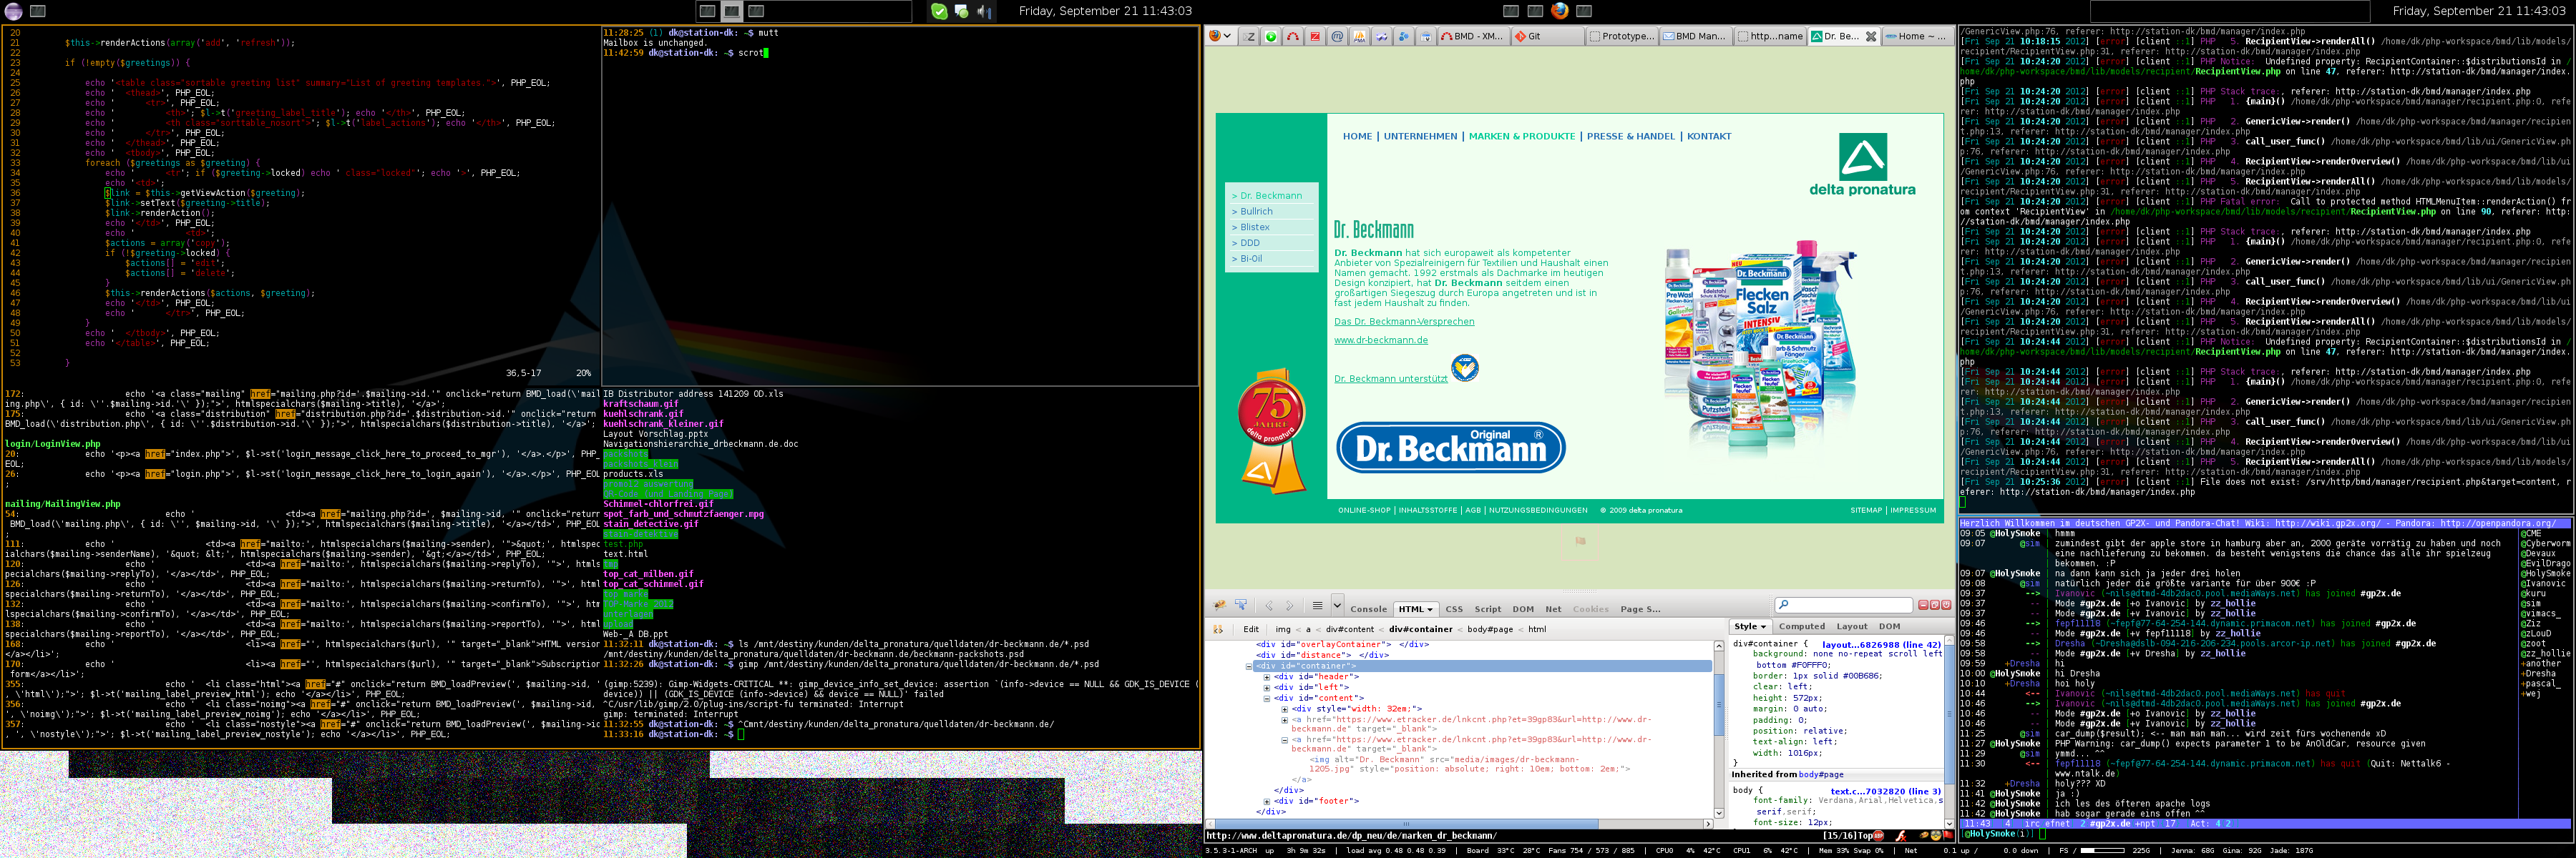Click Firebug detach-window icon
Screen dimensions: 2576x858
1934,606
